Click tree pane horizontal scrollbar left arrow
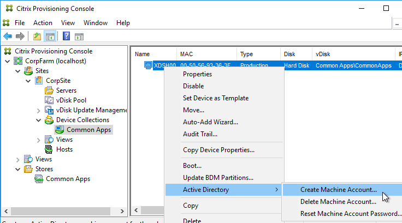402x223 pixels. click(x=6, y=211)
